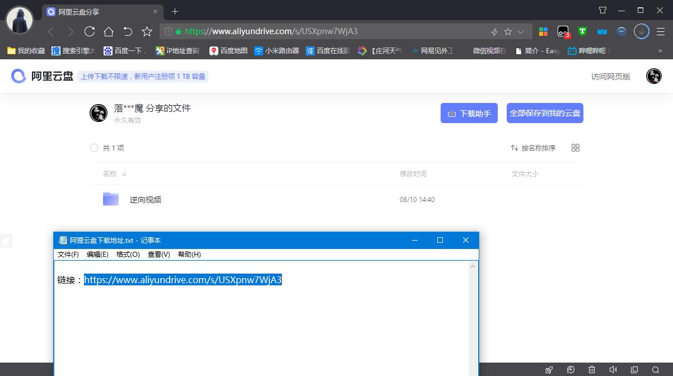Click the lightning speed-mode icon in address bar
673x376 pixels.
(494, 32)
